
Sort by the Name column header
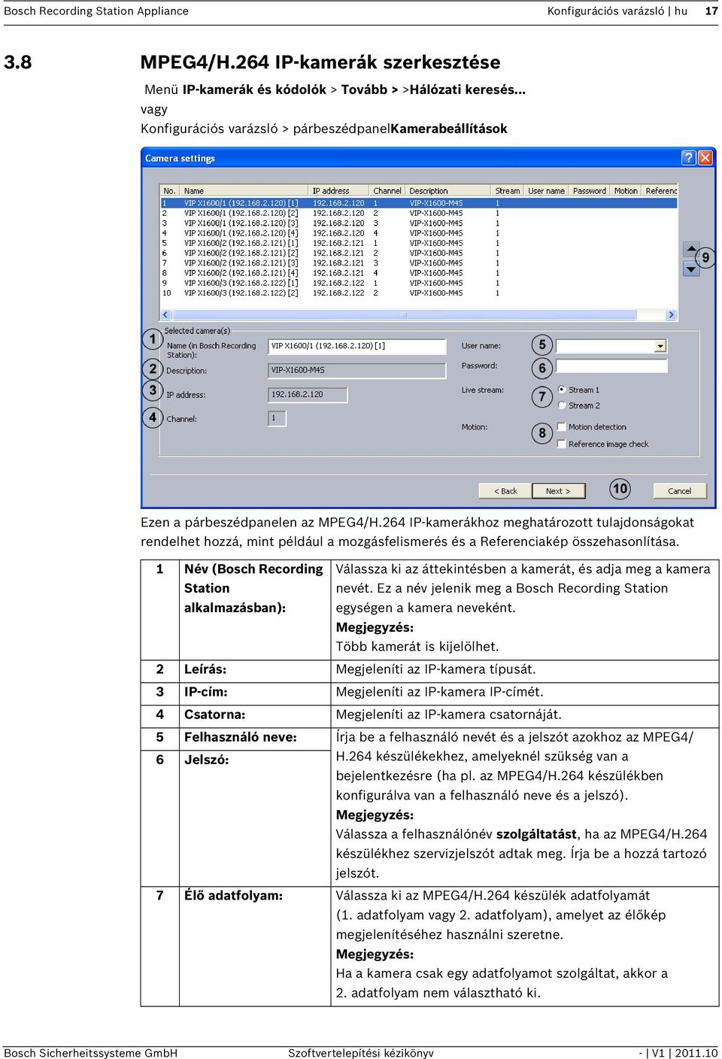coord(245,191)
